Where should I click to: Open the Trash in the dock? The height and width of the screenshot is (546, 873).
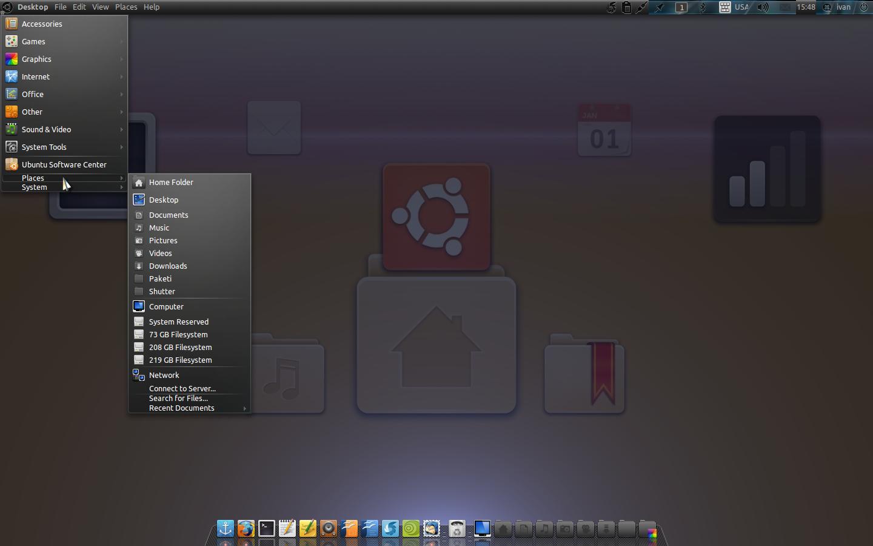(x=457, y=528)
